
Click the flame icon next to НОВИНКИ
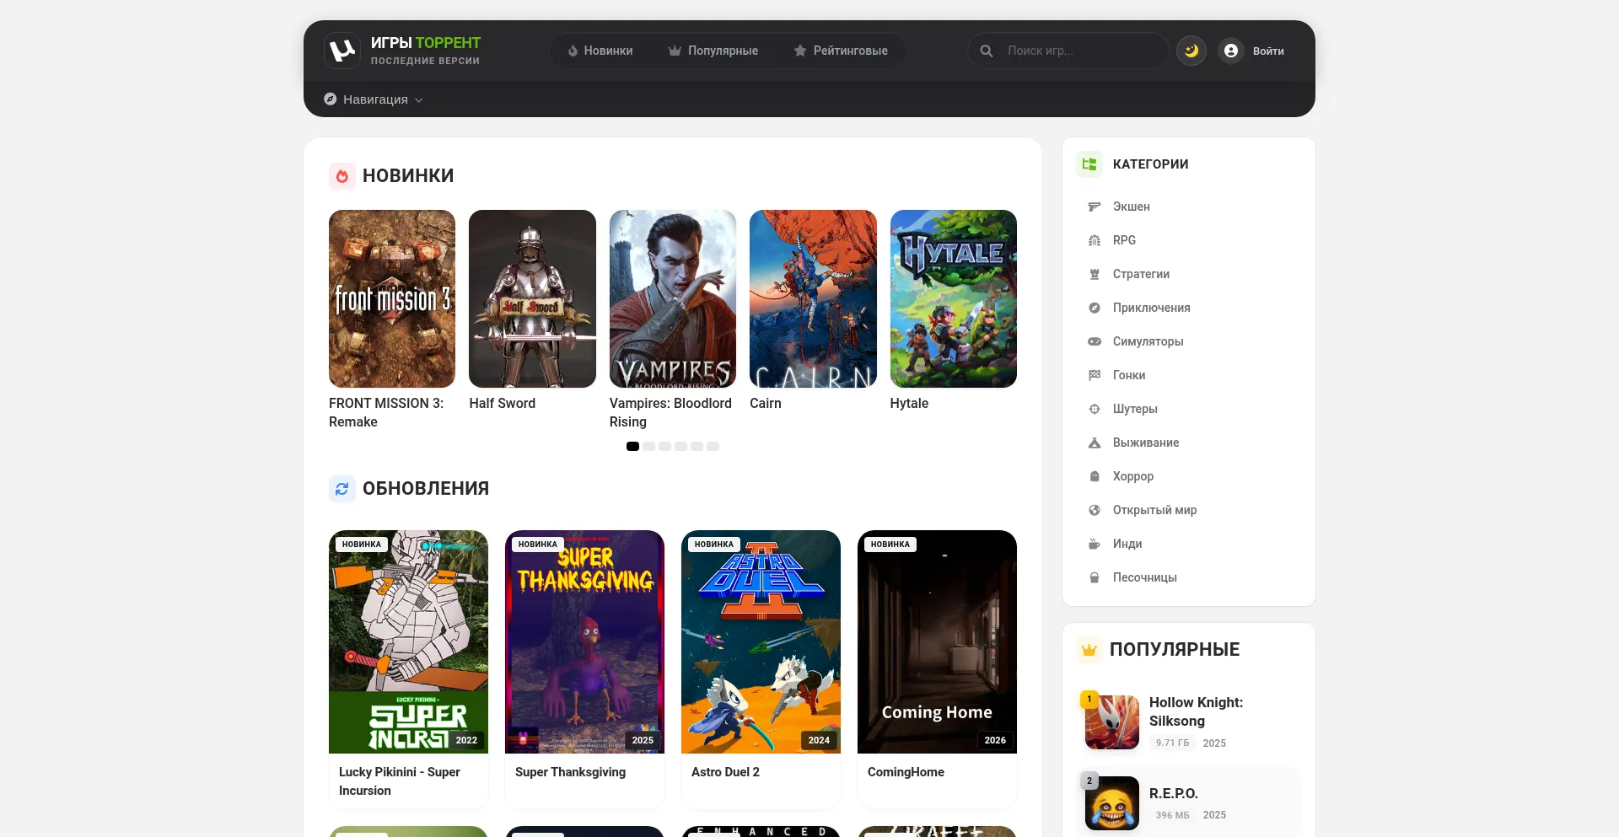point(342,176)
